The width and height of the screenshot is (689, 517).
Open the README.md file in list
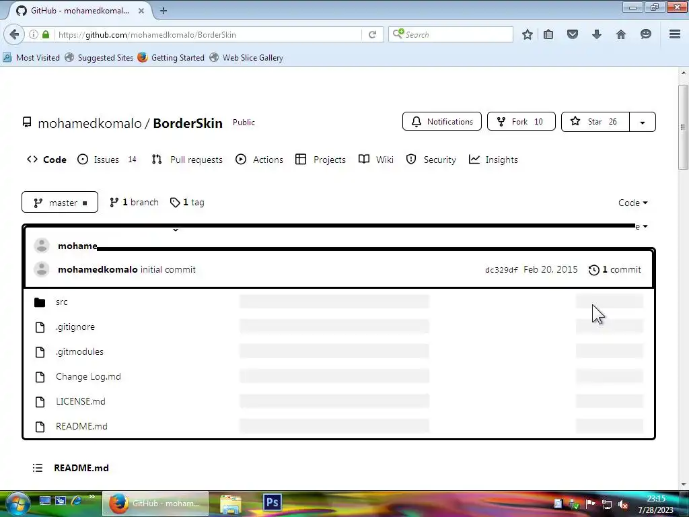point(81,426)
